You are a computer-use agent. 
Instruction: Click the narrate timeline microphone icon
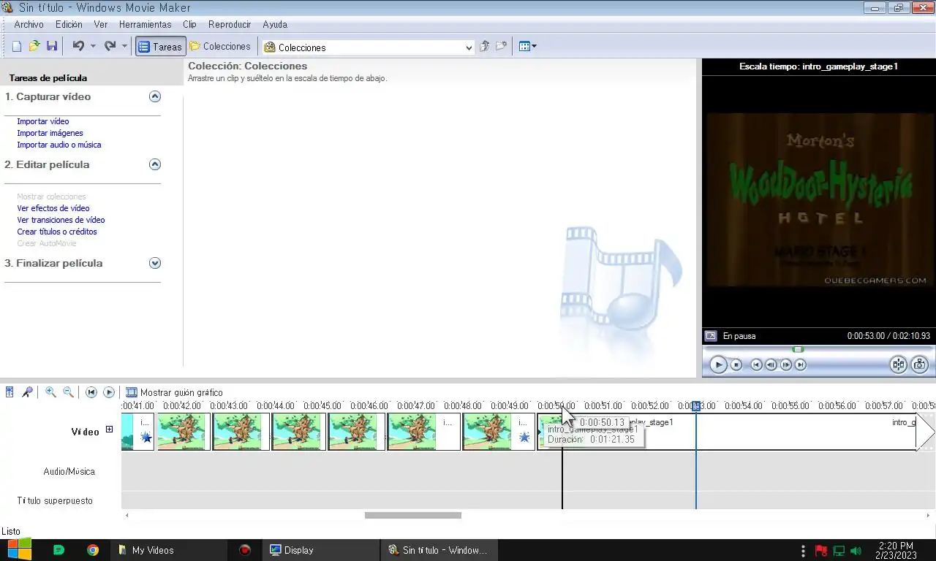click(27, 392)
